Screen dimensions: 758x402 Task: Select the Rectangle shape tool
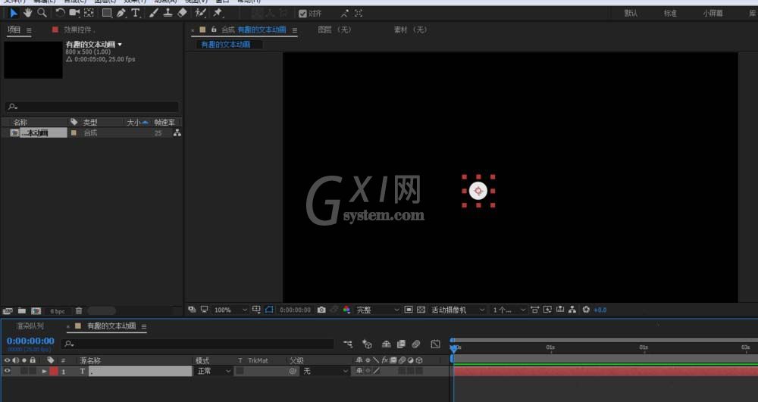[x=107, y=13]
